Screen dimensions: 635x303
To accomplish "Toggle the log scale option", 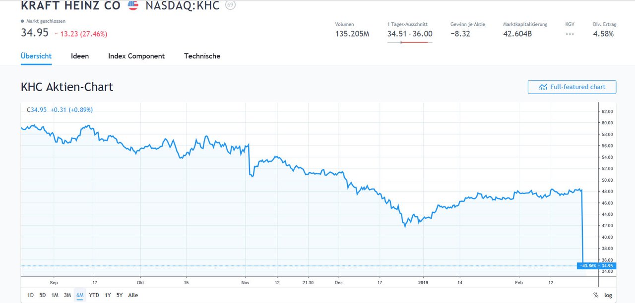I will pyautogui.click(x=608, y=295).
